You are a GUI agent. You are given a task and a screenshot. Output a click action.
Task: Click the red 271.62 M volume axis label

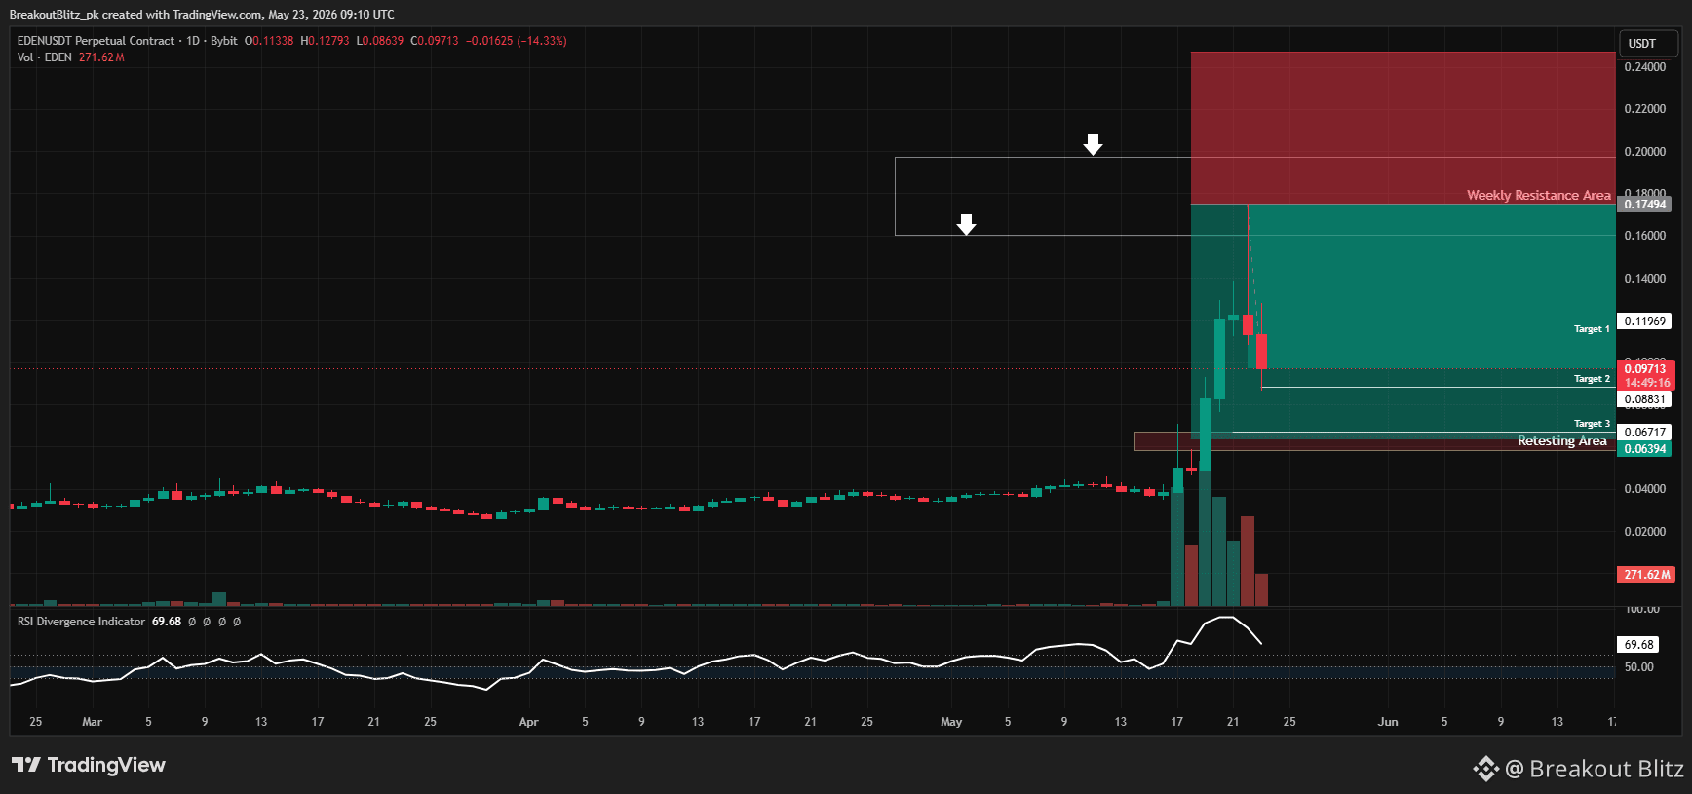[1646, 575]
